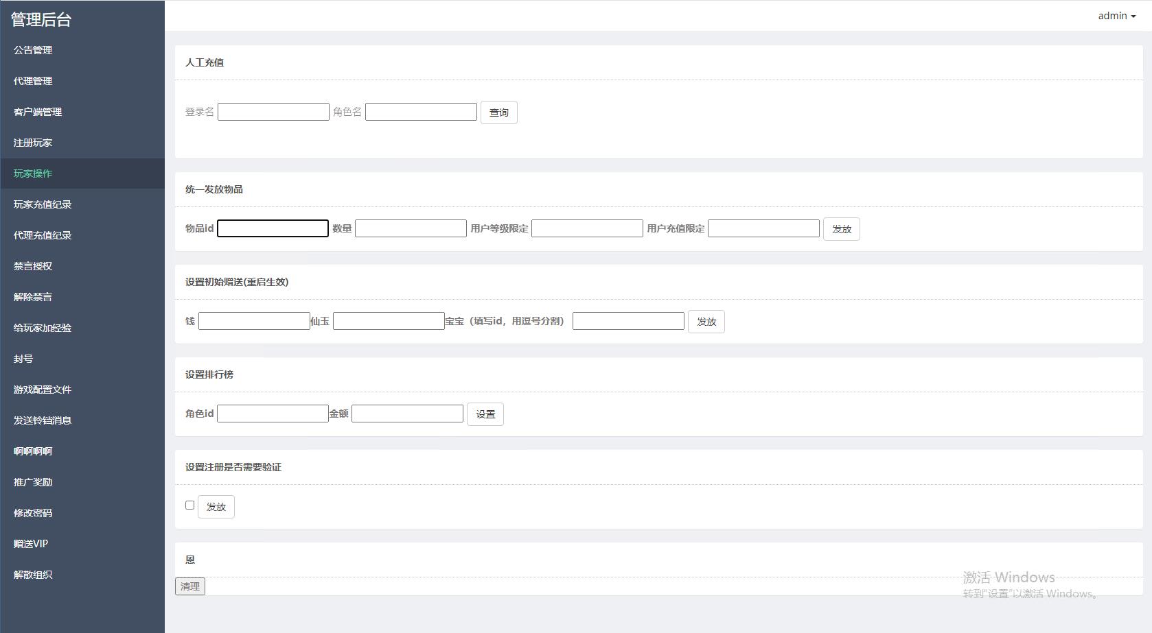Click the 清理 button
Viewport: 1152px width, 633px height.
click(190, 586)
